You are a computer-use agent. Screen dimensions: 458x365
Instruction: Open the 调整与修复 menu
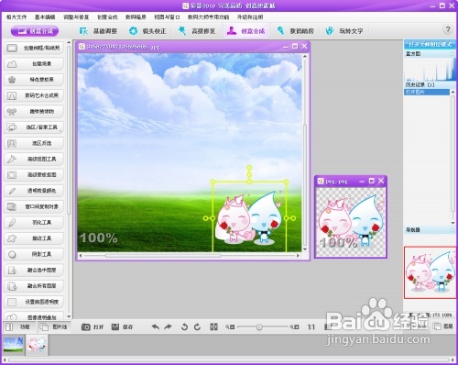(x=76, y=17)
